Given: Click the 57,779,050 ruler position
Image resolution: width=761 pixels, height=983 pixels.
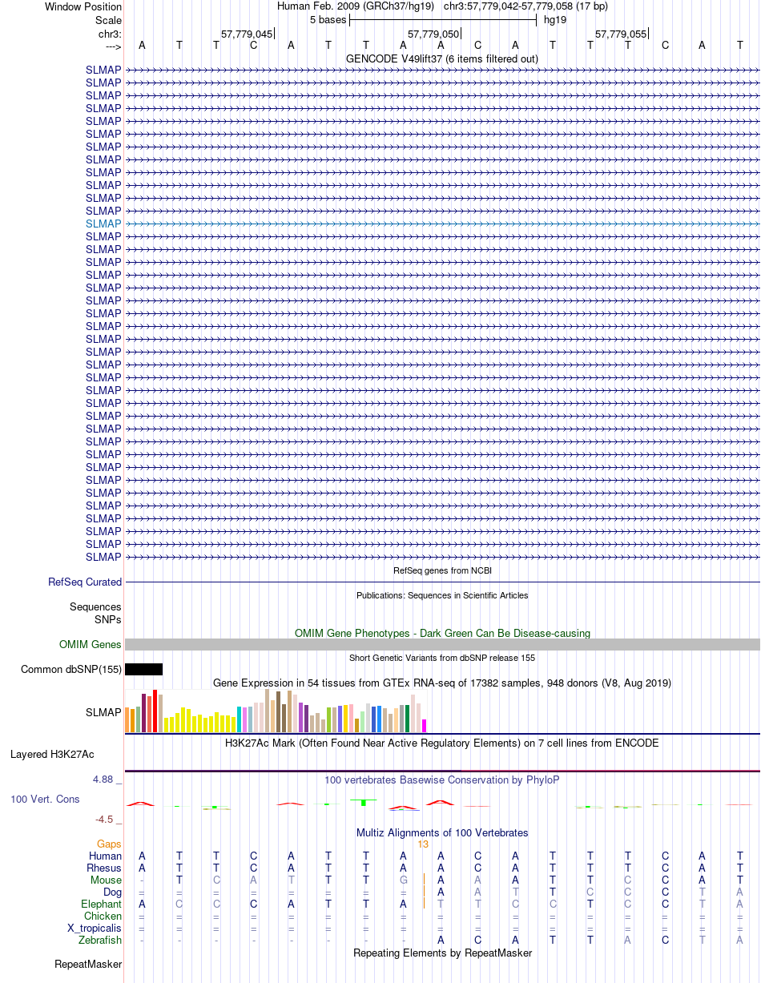Looking at the screenshot, I should click(433, 34).
